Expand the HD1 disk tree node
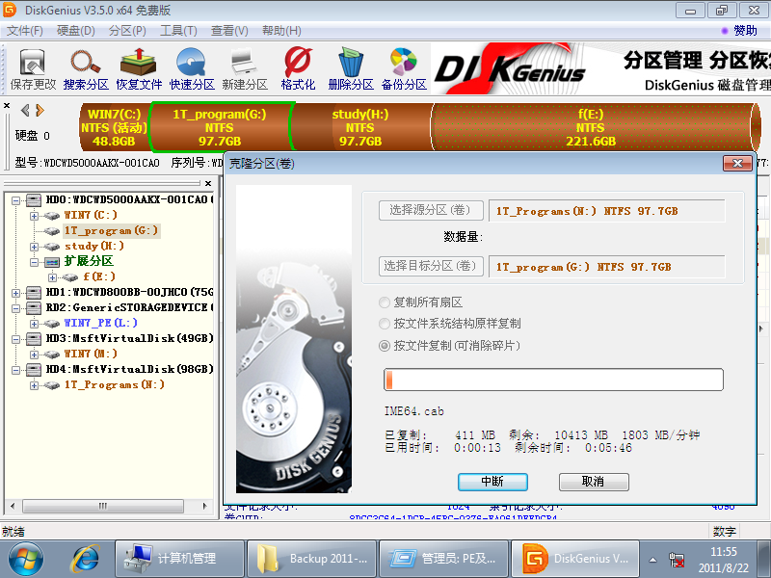Image resolution: width=771 pixels, height=578 pixels. pyautogui.click(x=15, y=293)
